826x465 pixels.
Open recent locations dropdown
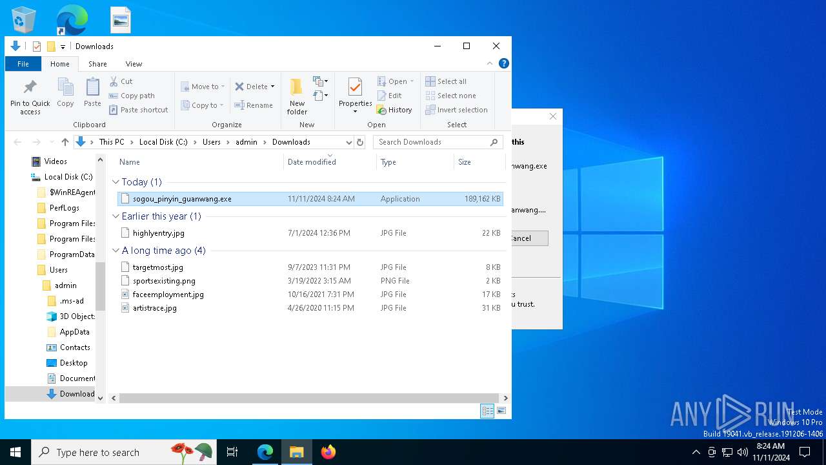click(52, 142)
